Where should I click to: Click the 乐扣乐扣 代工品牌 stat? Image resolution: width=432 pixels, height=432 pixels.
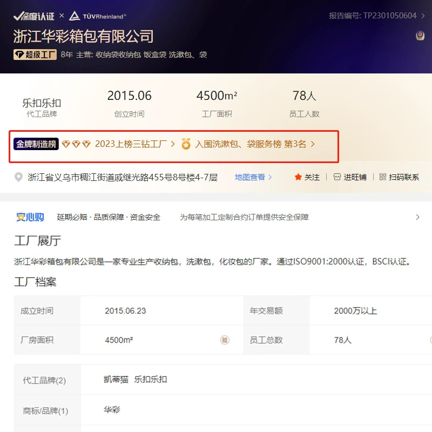click(x=42, y=107)
